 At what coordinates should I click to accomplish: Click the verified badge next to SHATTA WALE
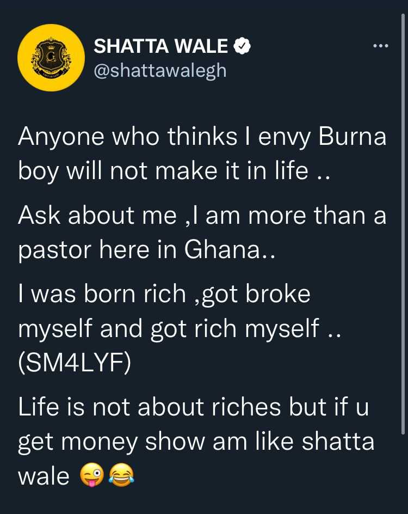tap(240, 46)
